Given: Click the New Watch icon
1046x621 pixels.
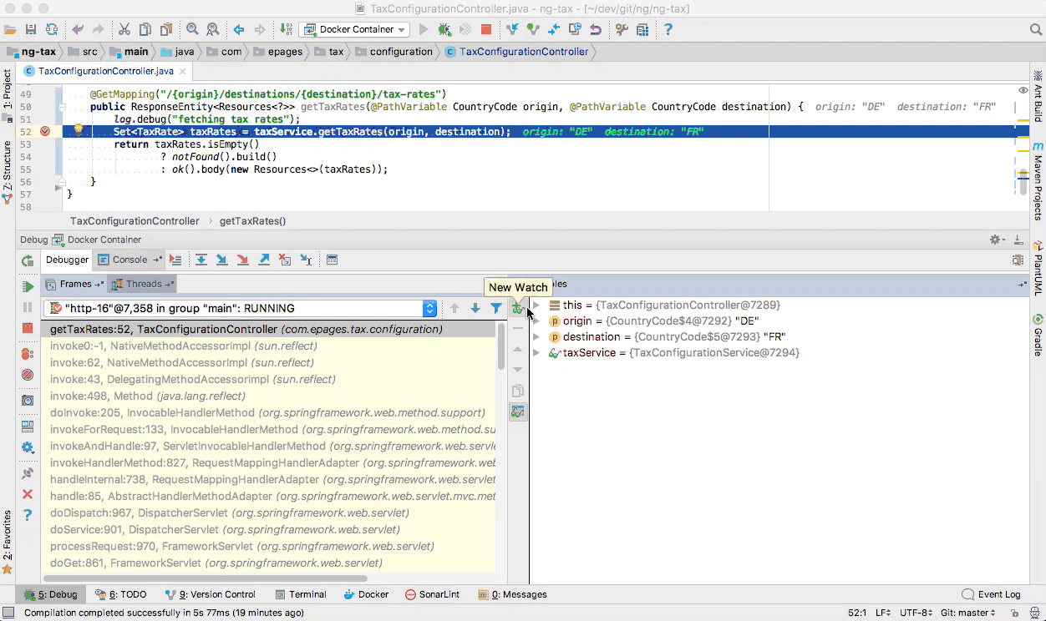Looking at the screenshot, I should tap(518, 309).
